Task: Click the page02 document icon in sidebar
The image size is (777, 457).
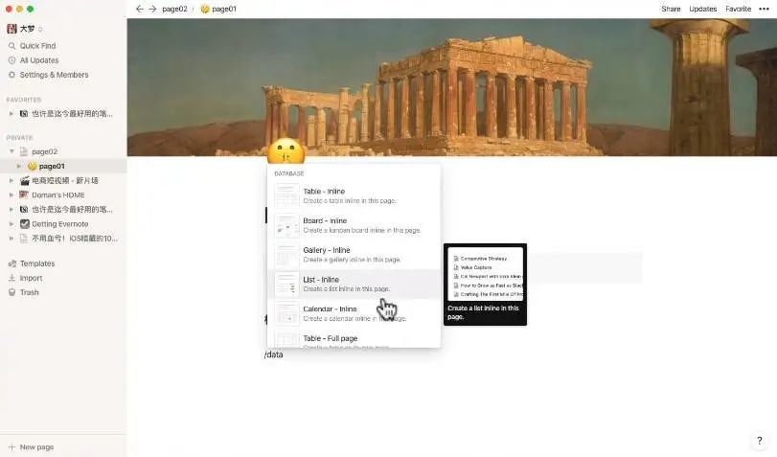Action: [x=23, y=151]
